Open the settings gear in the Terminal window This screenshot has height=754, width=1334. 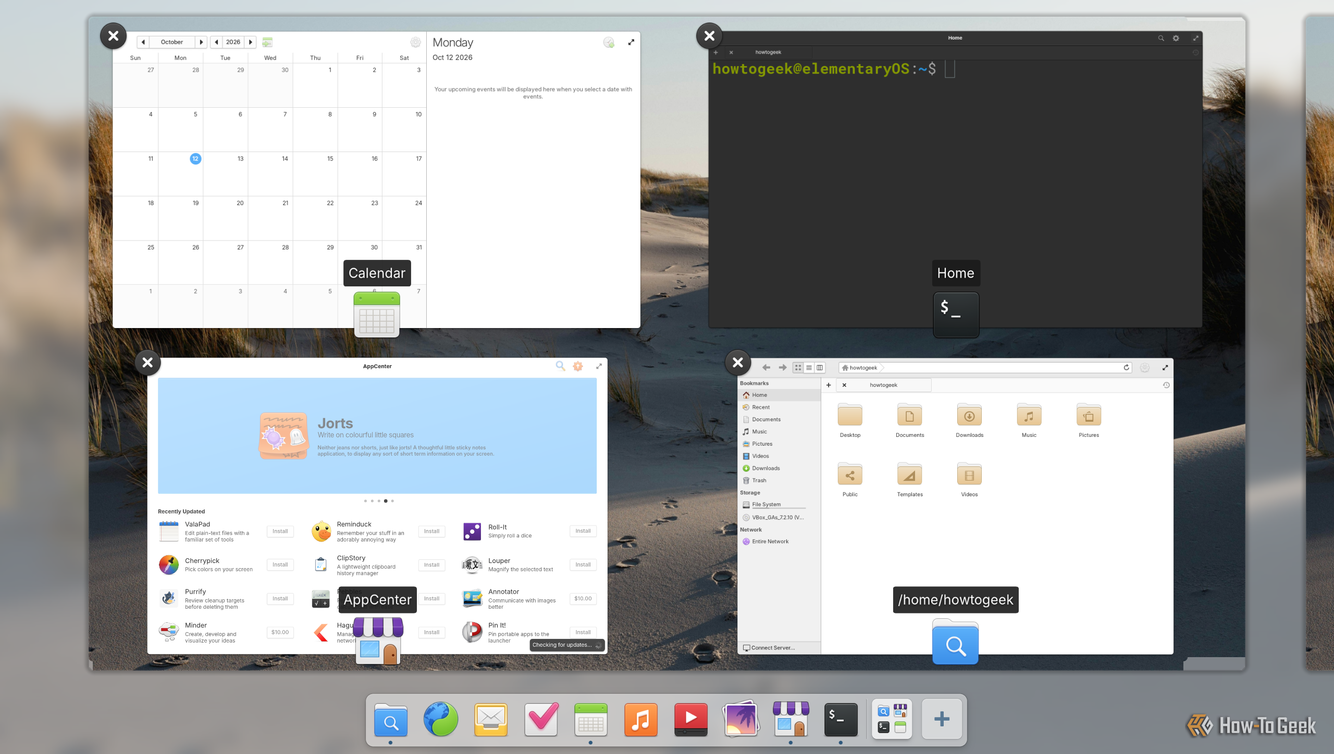click(x=1176, y=38)
